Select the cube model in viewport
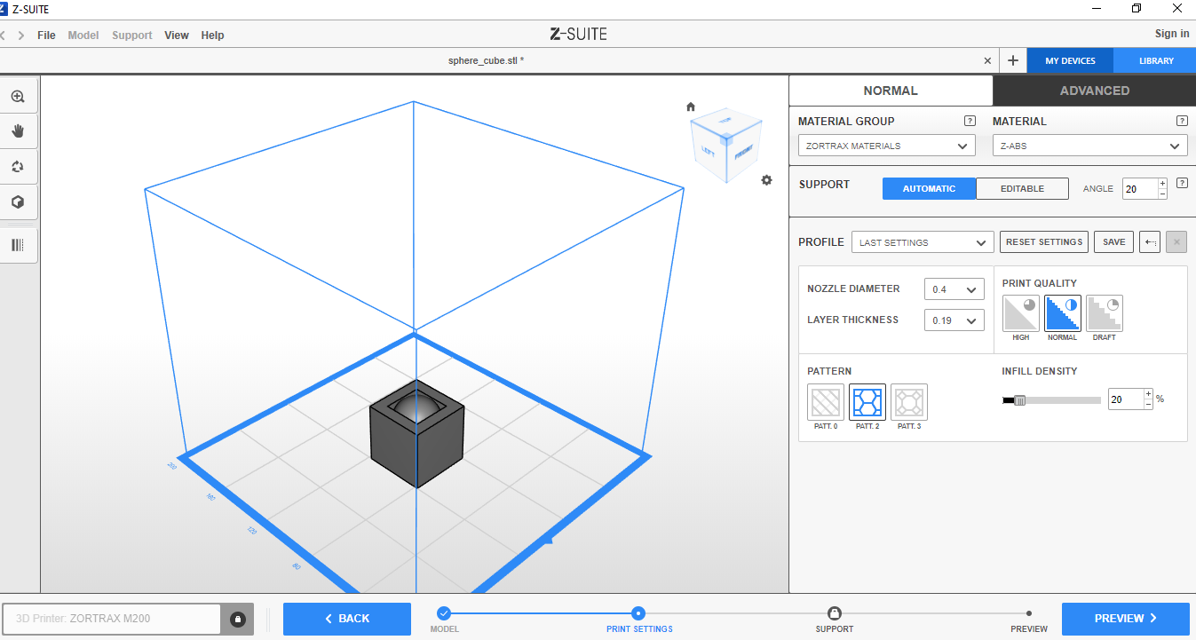This screenshot has height=640, width=1196. 417,435
